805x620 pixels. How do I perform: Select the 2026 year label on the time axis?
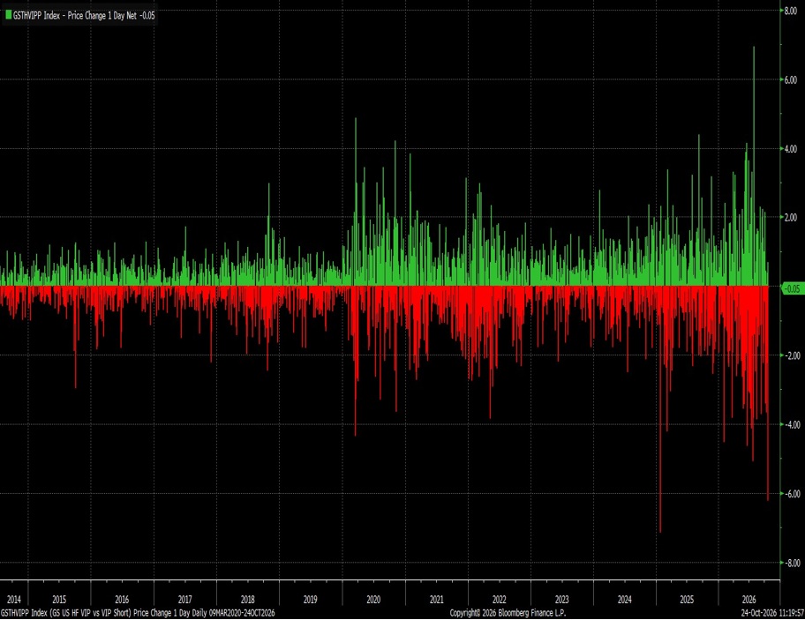point(749,600)
